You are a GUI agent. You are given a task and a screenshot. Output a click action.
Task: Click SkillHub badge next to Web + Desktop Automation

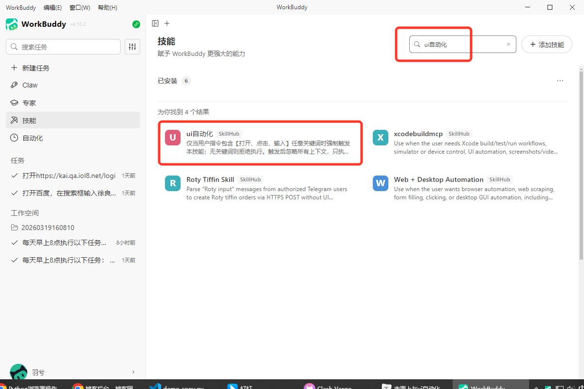pos(500,179)
